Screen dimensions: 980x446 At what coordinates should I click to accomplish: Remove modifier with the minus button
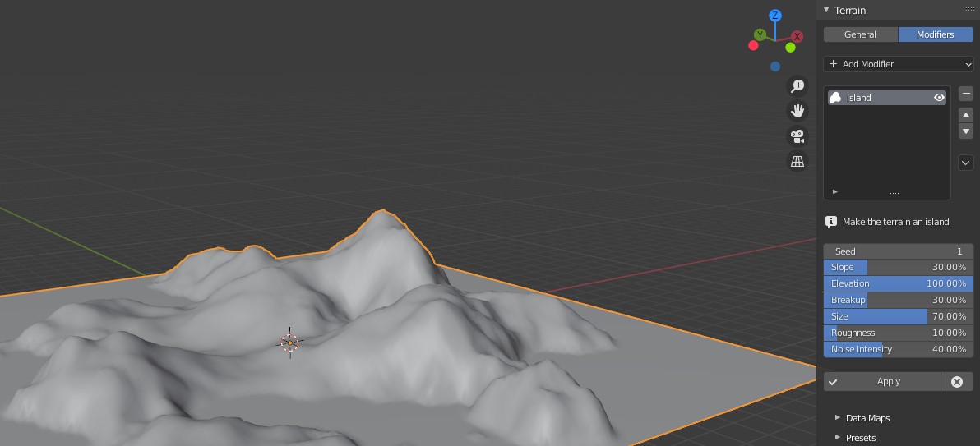966,94
